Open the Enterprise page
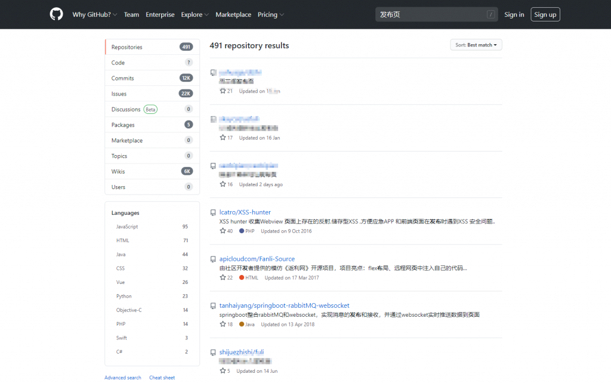Viewport: 611px width, 383px height. pyautogui.click(x=160, y=14)
